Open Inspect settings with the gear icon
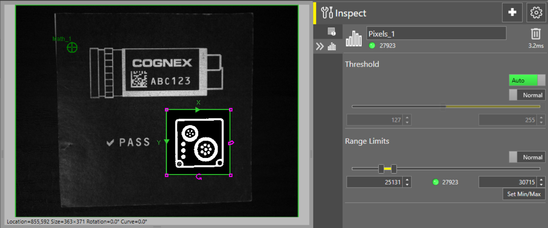The width and height of the screenshot is (548, 228). click(535, 13)
